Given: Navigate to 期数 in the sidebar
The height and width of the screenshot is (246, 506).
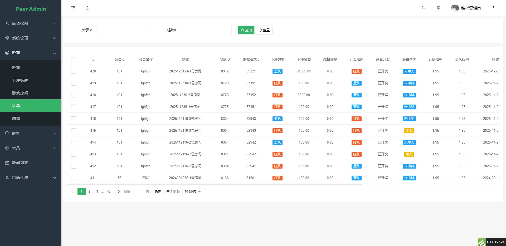Looking at the screenshot, I should pos(16,118).
